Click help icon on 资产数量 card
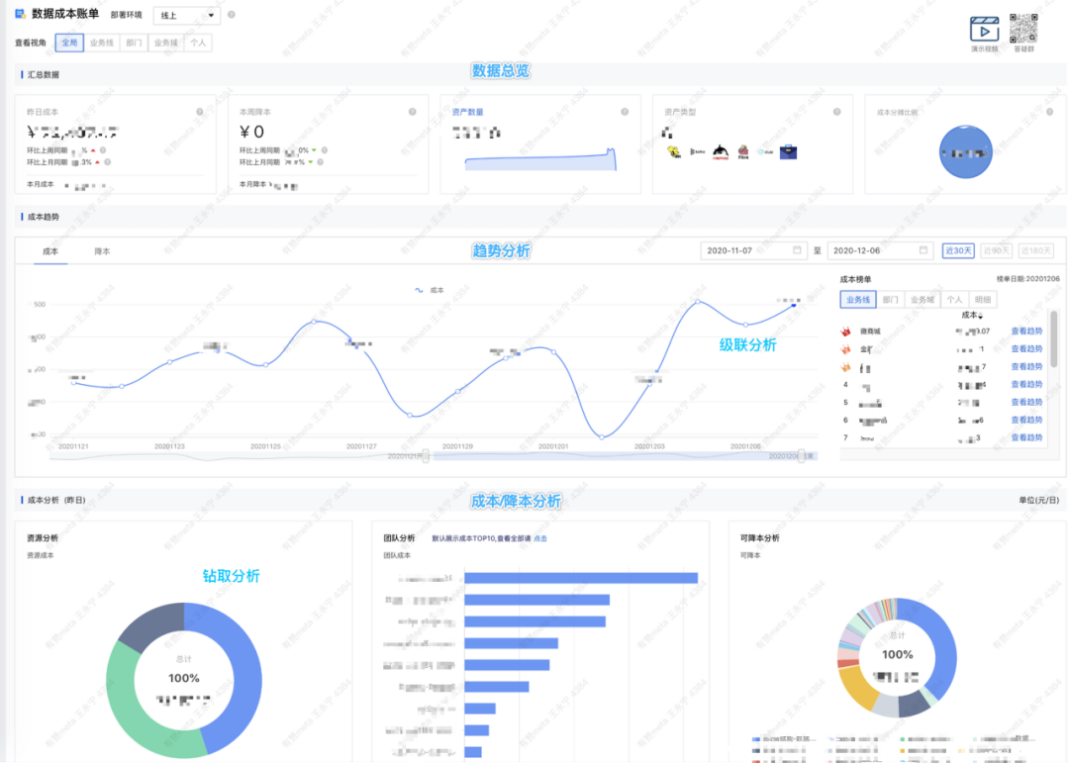This screenshot has height=763, width=1069. (x=625, y=112)
